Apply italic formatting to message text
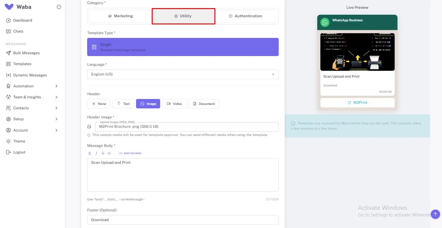The height and width of the screenshot is (228, 442). point(96,153)
